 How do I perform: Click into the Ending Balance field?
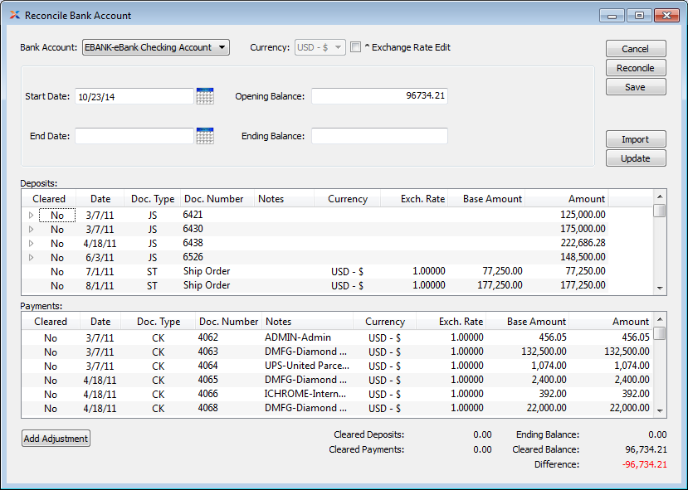tap(379, 136)
